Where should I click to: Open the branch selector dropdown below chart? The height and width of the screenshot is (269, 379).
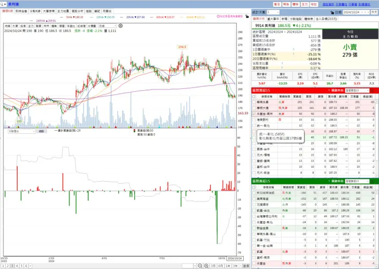point(22,131)
